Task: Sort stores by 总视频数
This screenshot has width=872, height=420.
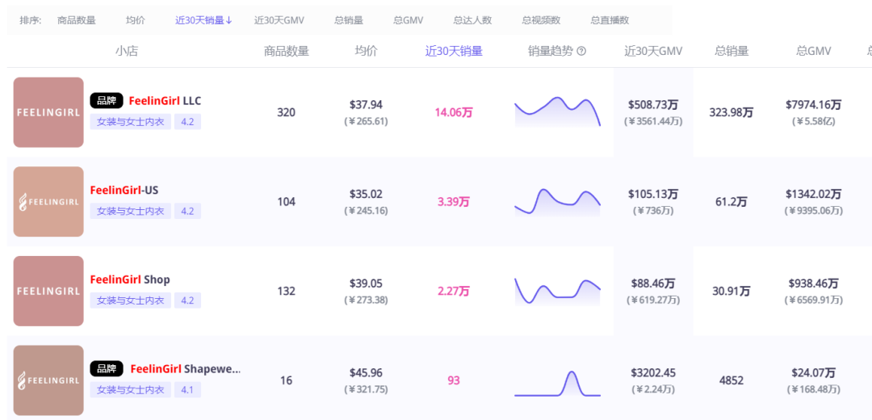Action: pos(541,20)
